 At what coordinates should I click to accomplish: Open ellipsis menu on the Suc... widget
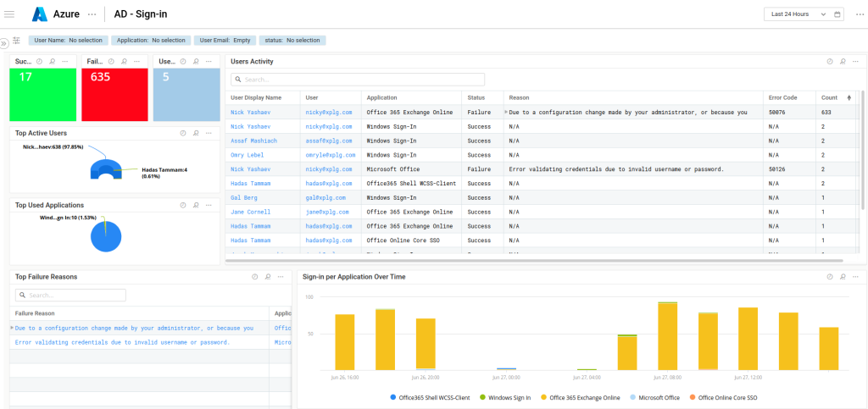tap(65, 61)
